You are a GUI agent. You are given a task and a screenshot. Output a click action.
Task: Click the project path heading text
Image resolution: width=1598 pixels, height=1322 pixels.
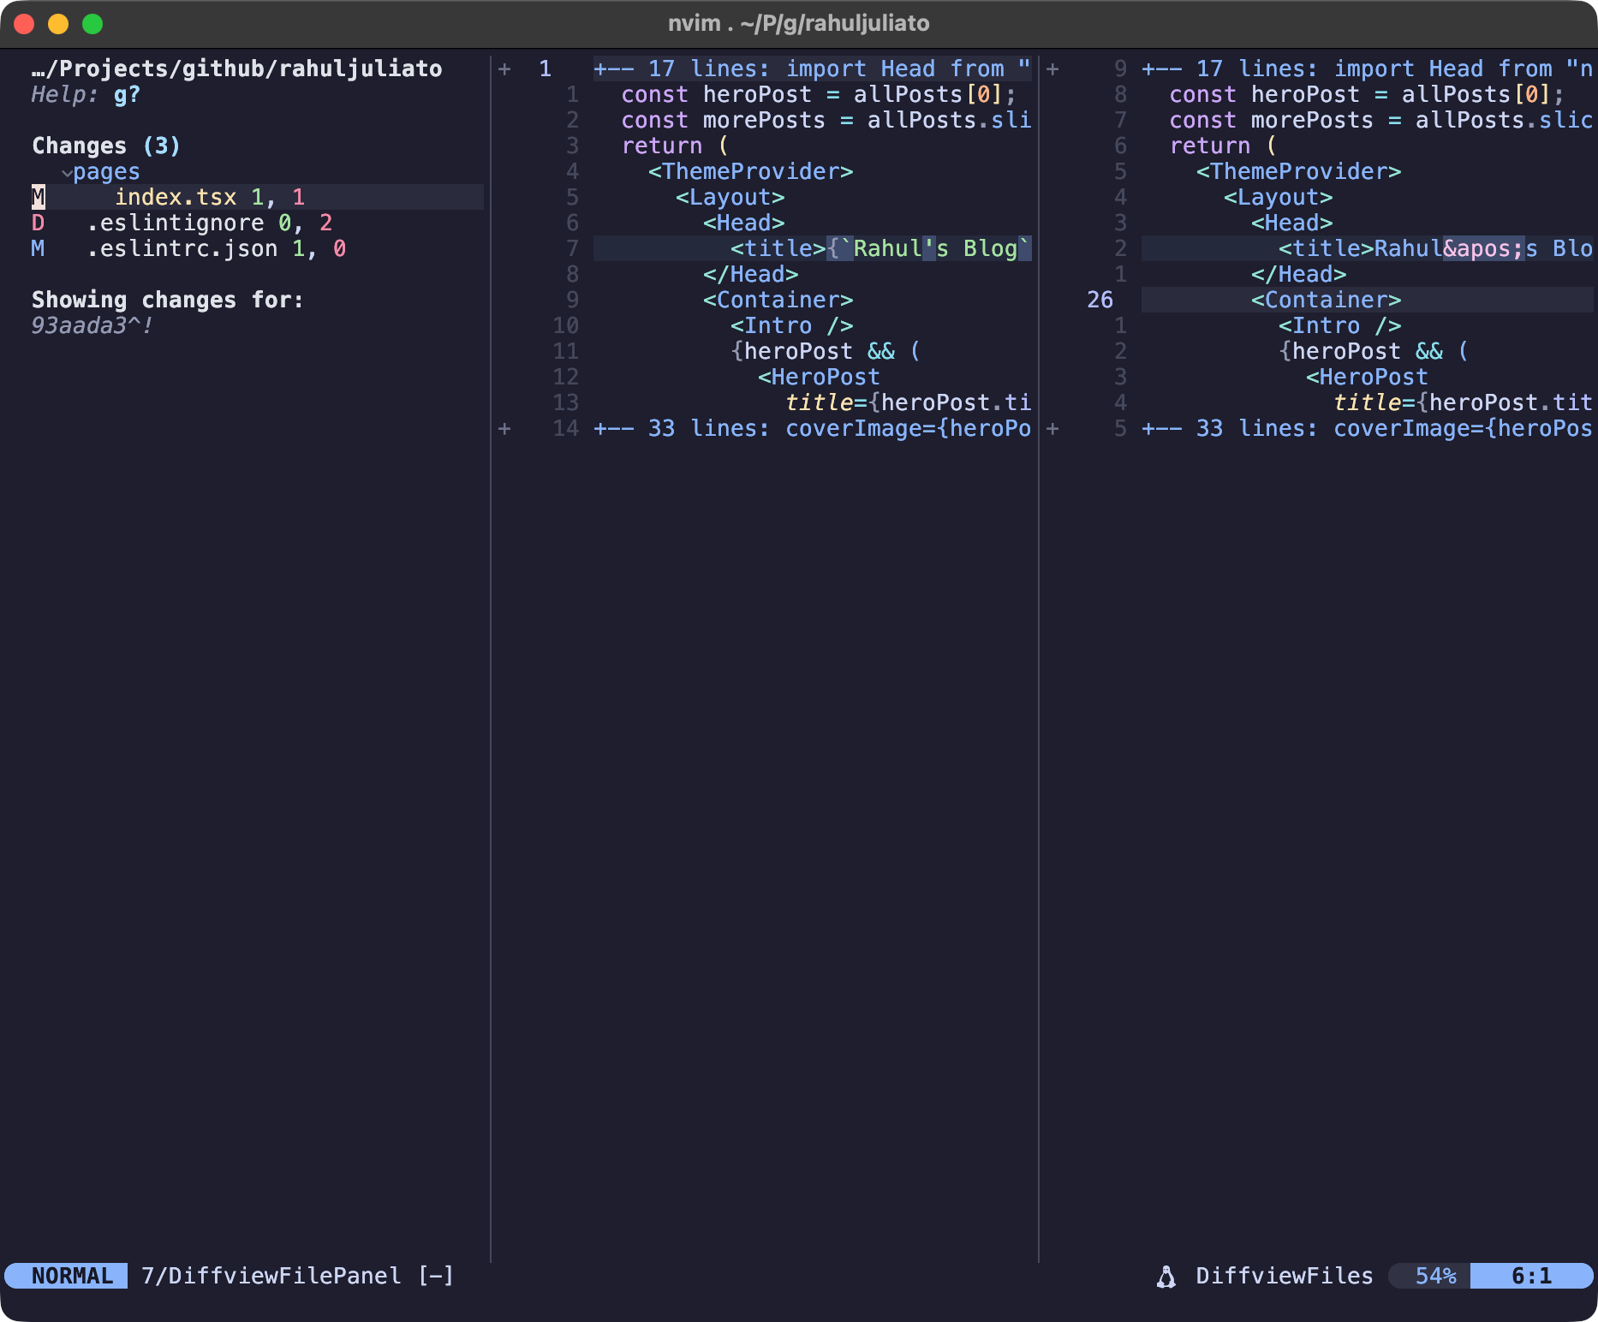237,68
